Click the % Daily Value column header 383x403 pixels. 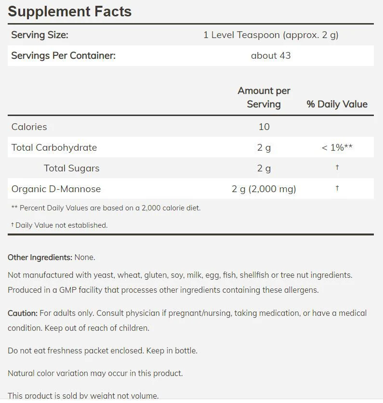337,104
